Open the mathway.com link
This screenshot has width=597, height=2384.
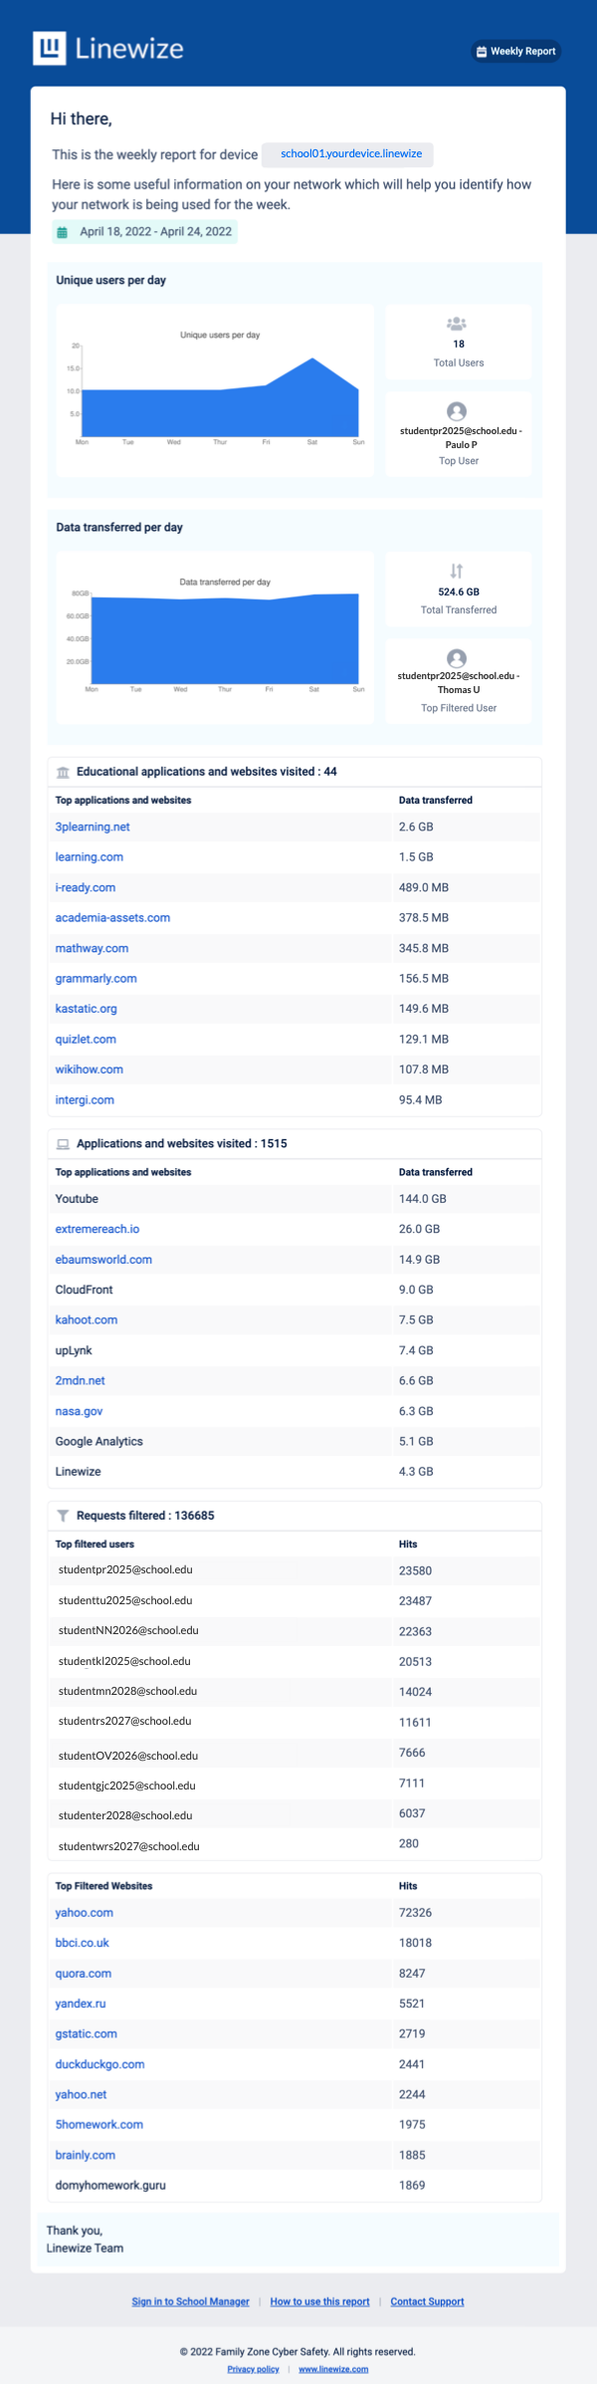click(x=92, y=949)
